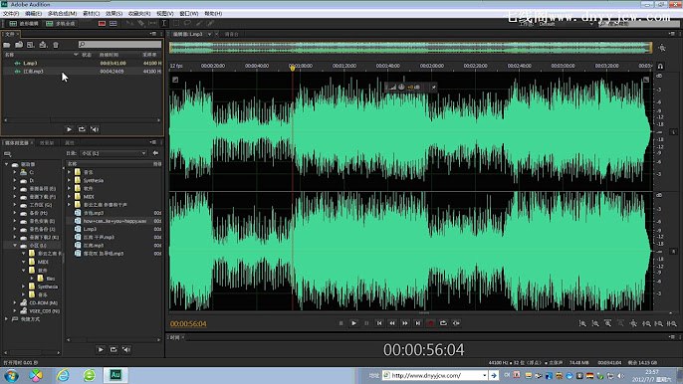Select the how+can...happy.wav file
Image resolution: width=683 pixels, height=384 pixels.
(114, 221)
